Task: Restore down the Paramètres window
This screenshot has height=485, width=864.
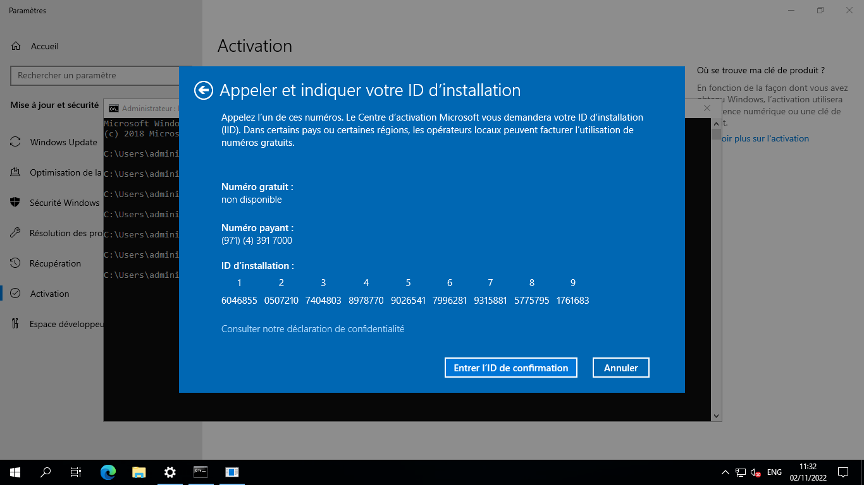Action: click(x=820, y=10)
